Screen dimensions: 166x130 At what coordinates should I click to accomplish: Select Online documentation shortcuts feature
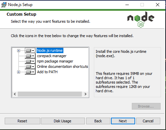pos(62,67)
